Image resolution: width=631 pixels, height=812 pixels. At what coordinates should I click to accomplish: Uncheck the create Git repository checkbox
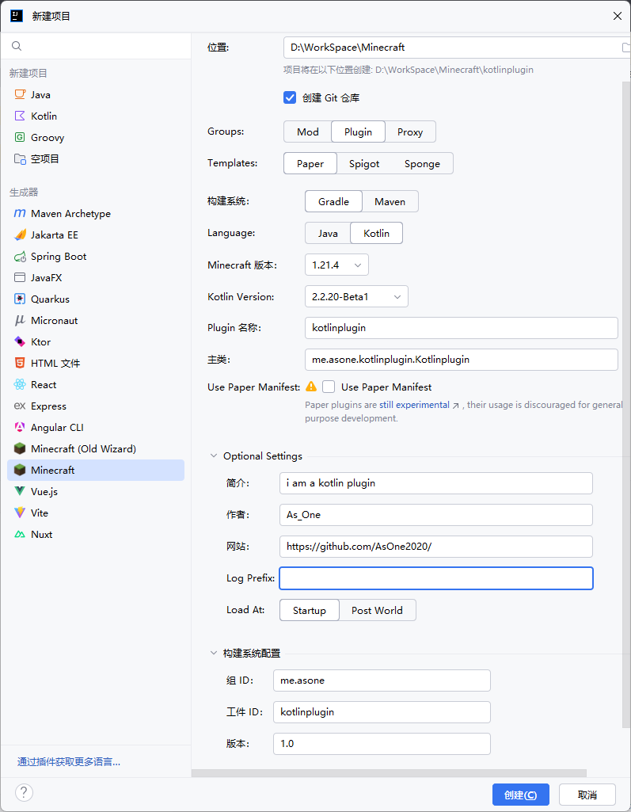pyautogui.click(x=290, y=98)
